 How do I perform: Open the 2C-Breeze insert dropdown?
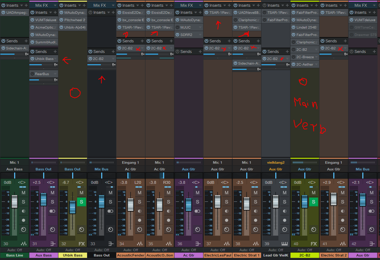316,57
